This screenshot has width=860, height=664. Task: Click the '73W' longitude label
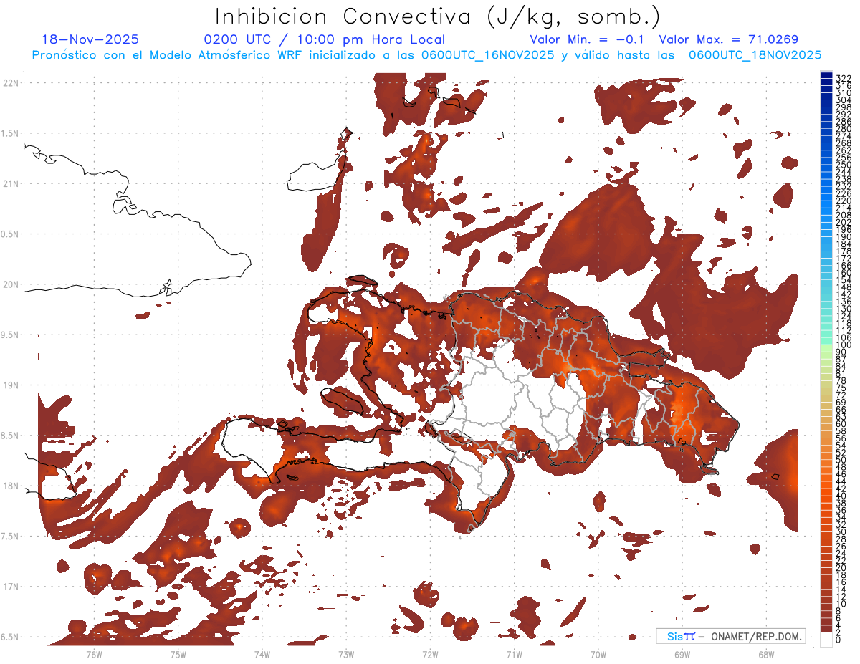point(346,655)
